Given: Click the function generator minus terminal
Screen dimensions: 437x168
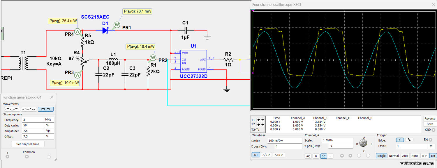Looking at the screenshot, I should pyautogui.click(x=49, y=157).
